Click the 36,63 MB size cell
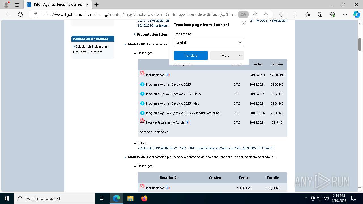 (277, 94)
